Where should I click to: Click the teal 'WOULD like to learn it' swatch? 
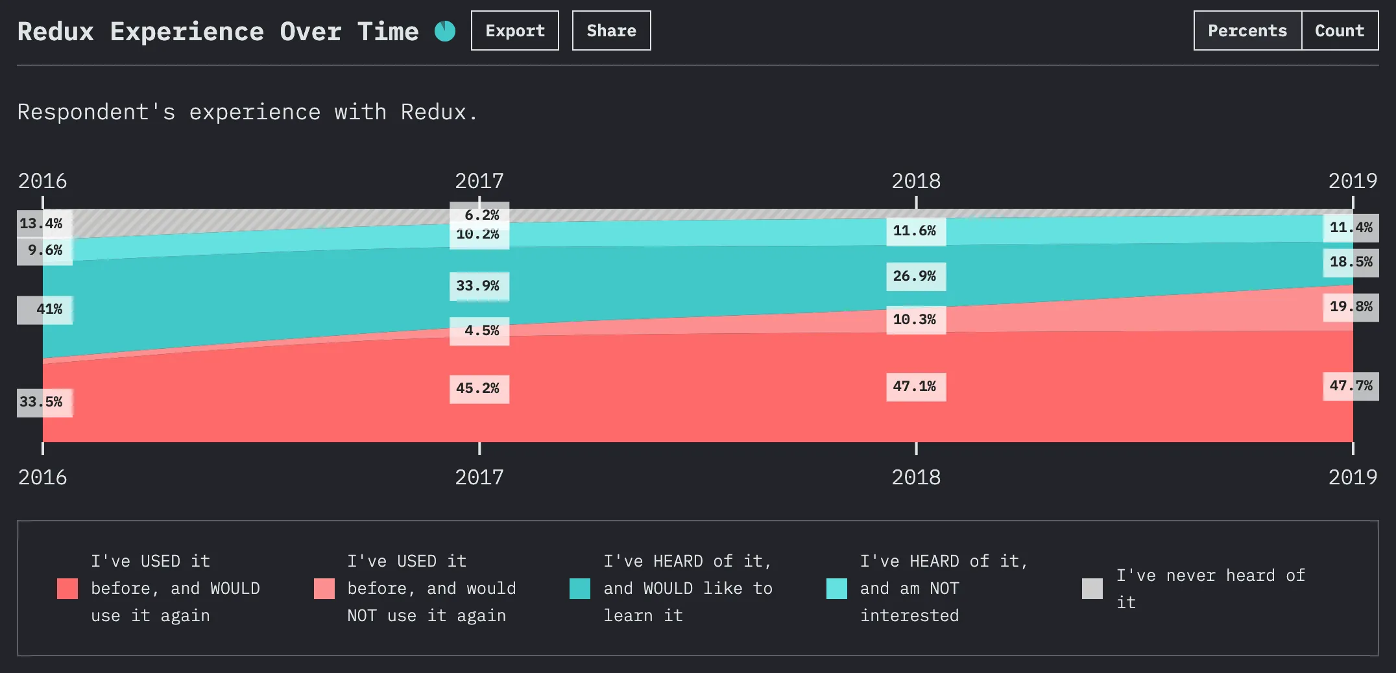click(x=580, y=589)
